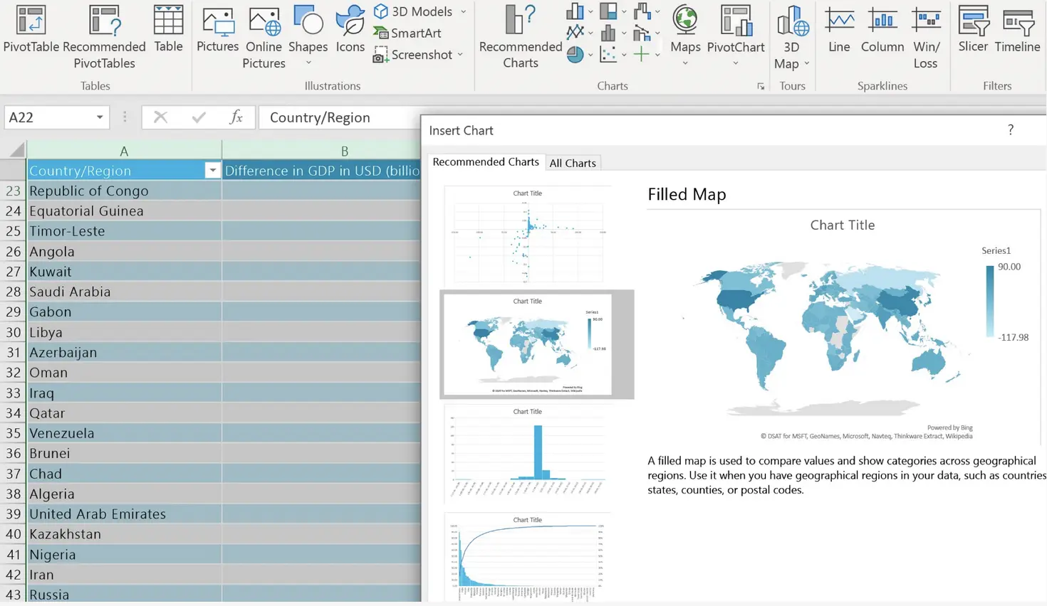Click the cell containing Saudi Arabia
Screen dimensions: 1047x606
(124, 292)
